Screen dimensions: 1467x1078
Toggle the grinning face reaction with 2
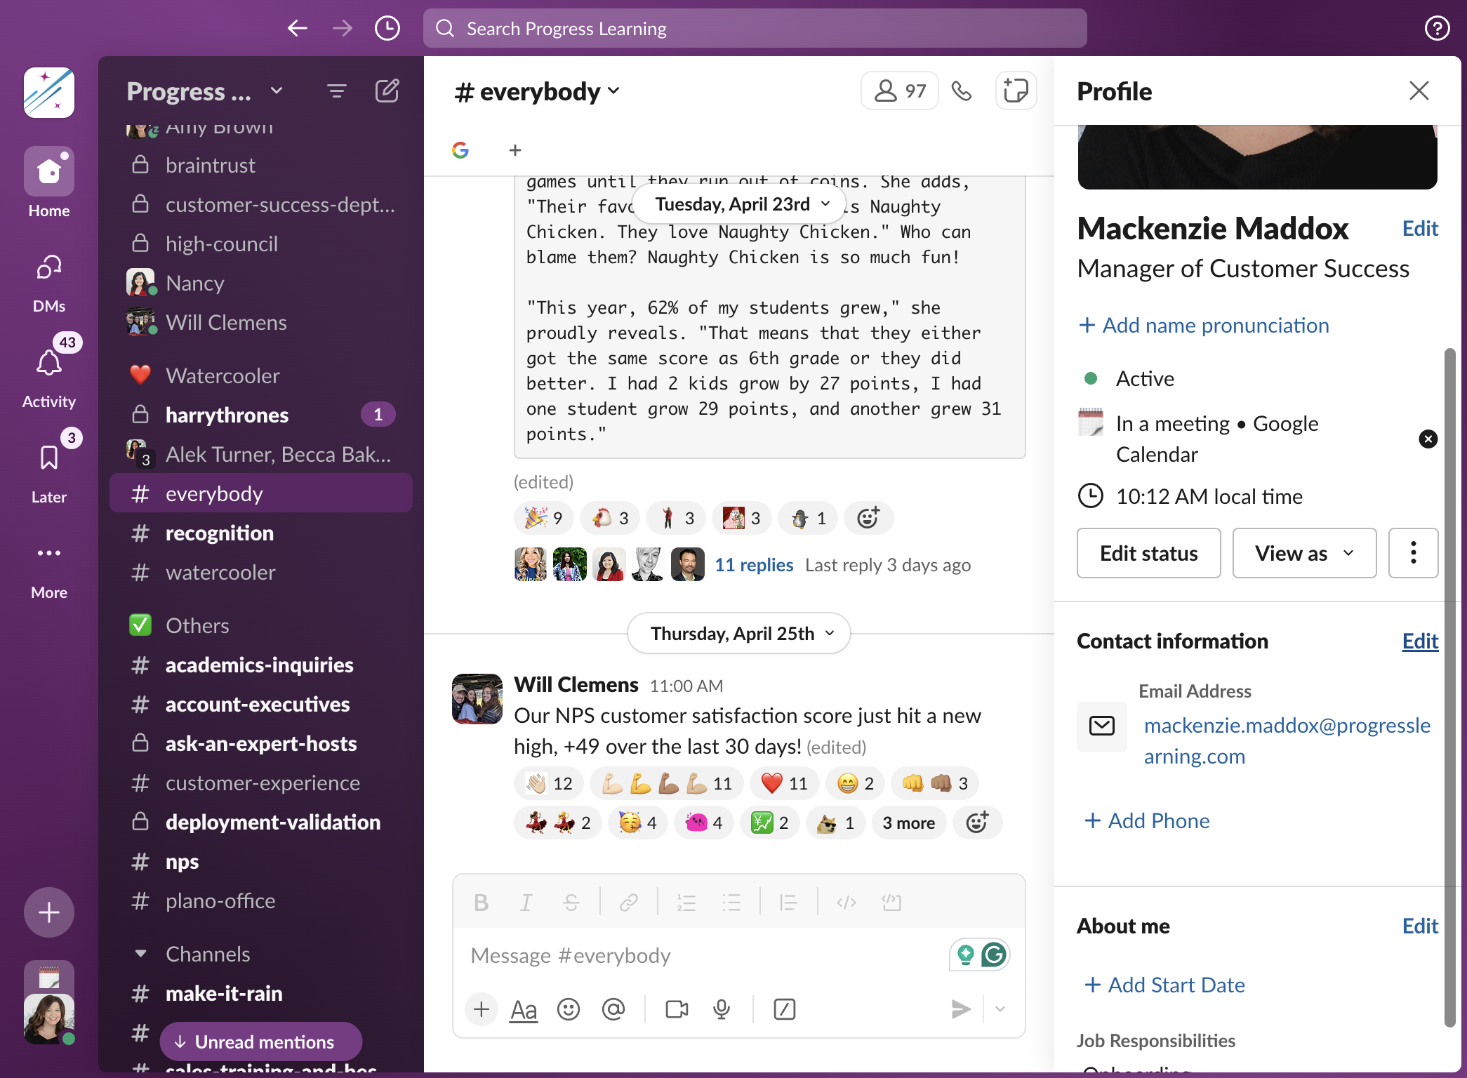856,783
